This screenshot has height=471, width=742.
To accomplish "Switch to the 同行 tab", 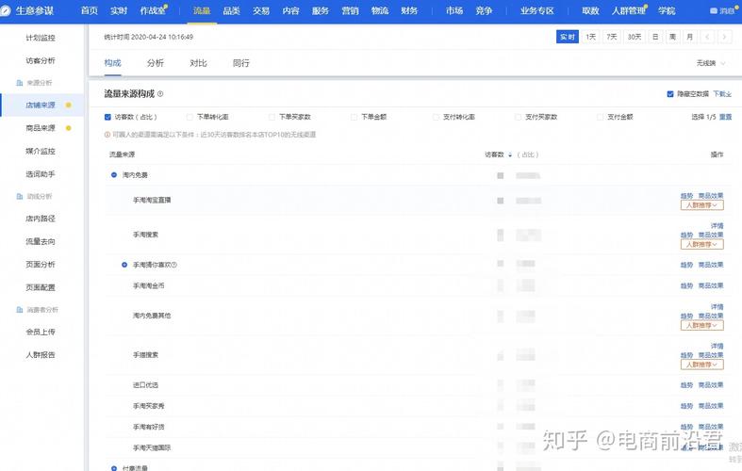I will 240,63.
